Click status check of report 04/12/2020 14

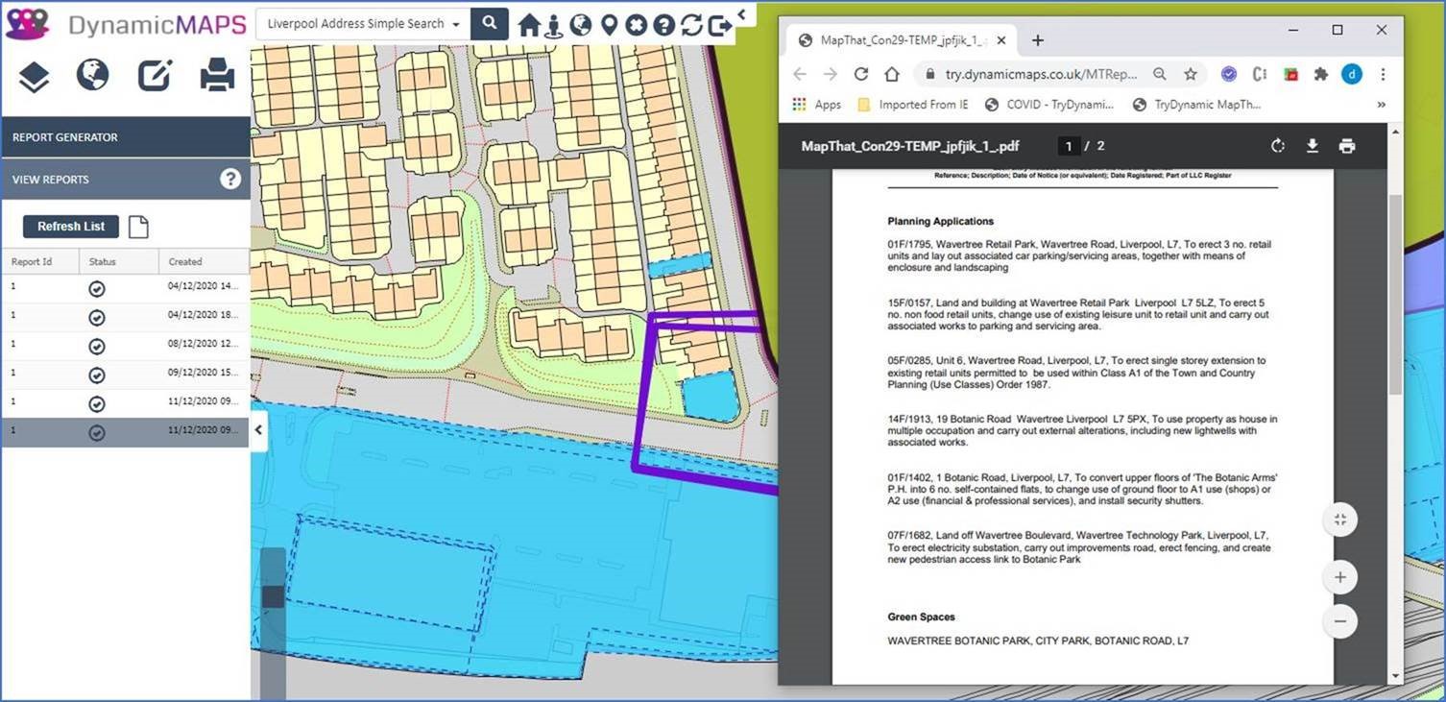click(x=97, y=289)
